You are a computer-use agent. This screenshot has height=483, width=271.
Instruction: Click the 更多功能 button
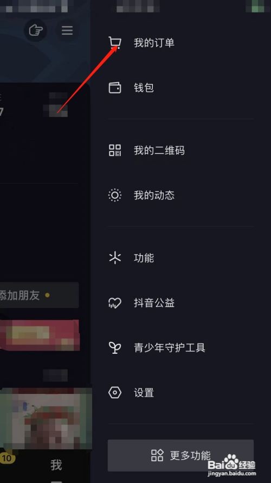click(x=180, y=455)
